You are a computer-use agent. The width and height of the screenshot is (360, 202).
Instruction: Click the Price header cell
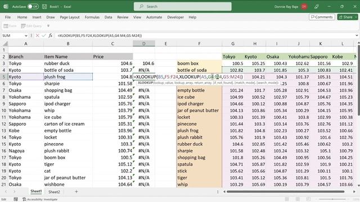[x=112, y=57]
